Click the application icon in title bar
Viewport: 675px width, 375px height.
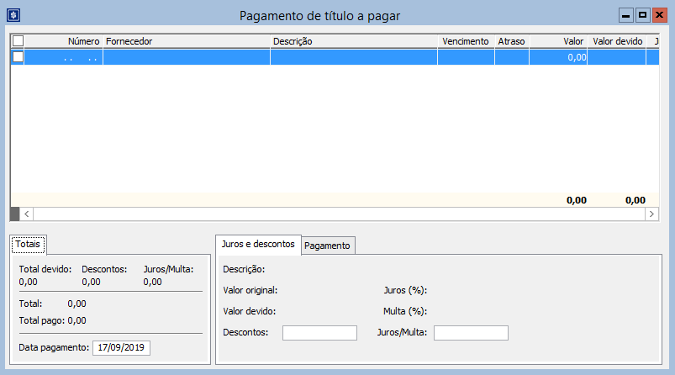pyautogui.click(x=13, y=15)
